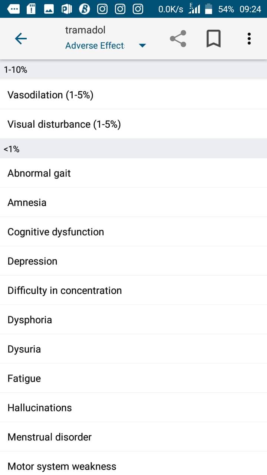Expand the Adverse Effects section dropdown
This screenshot has height=475, width=267.
[x=95, y=46]
